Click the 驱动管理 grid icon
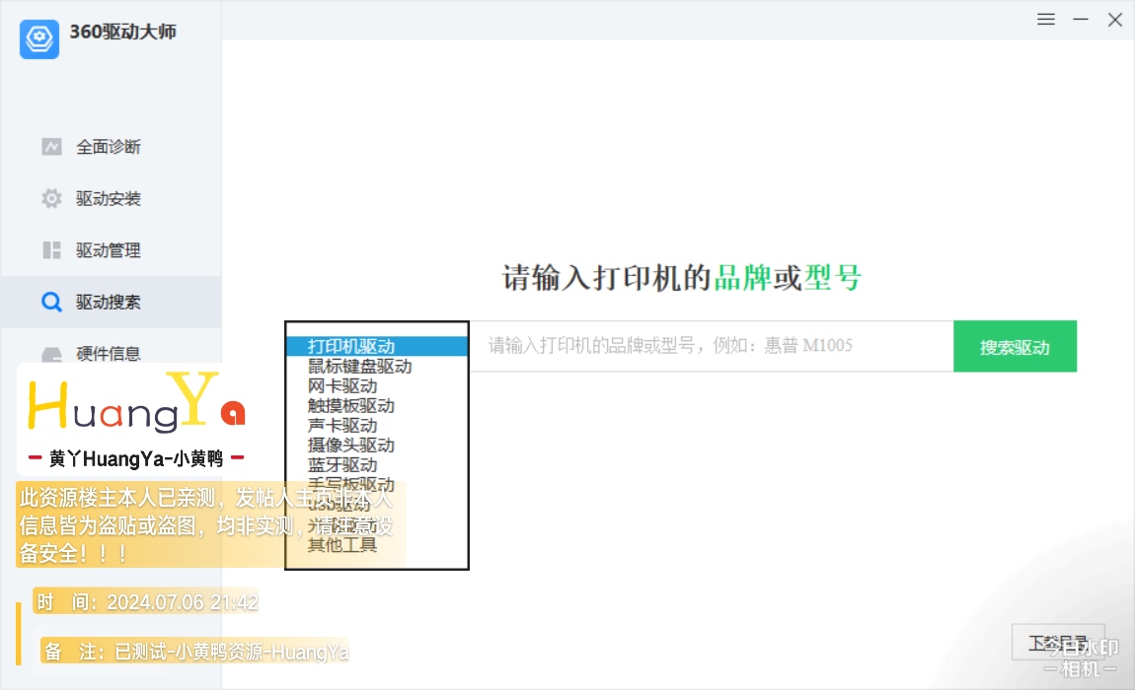Screen dimensions: 1135x690 point(51,250)
